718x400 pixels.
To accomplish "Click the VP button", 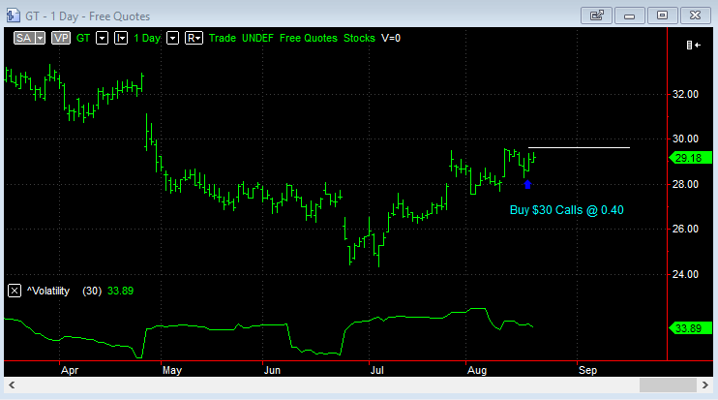I will pyautogui.click(x=61, y=38).
